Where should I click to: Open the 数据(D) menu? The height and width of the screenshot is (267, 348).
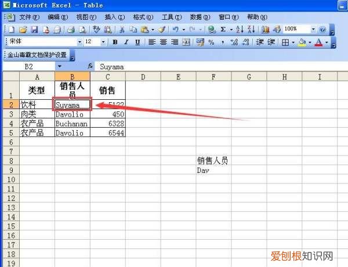point(200,17)
